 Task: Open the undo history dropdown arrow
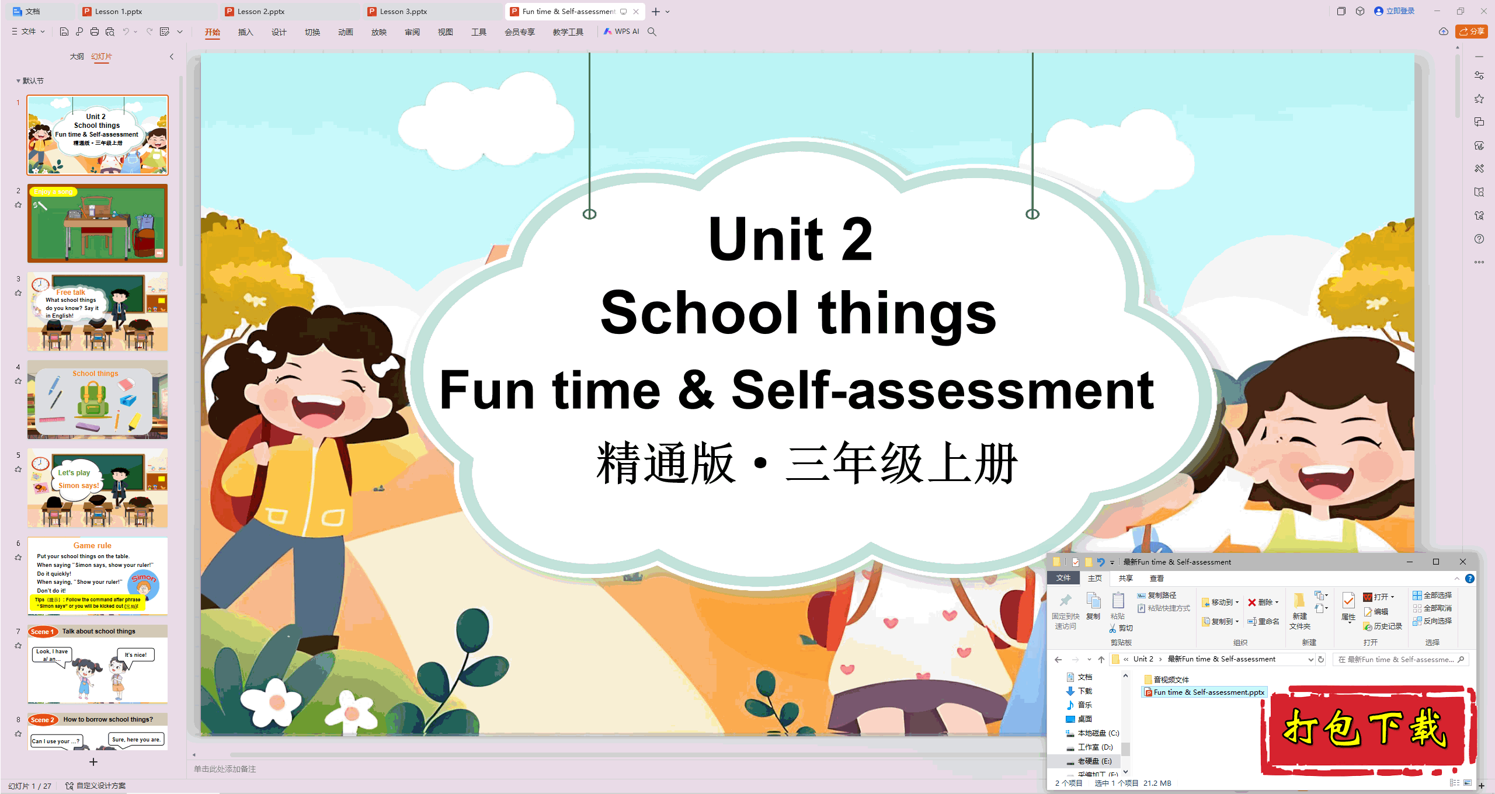(x=135, y=32)
